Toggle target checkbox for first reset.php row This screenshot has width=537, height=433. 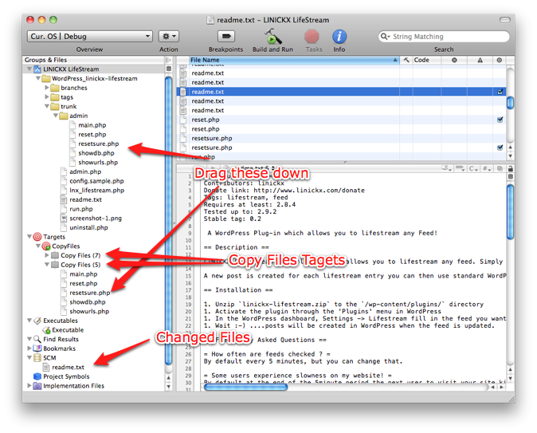coord(500,120)
